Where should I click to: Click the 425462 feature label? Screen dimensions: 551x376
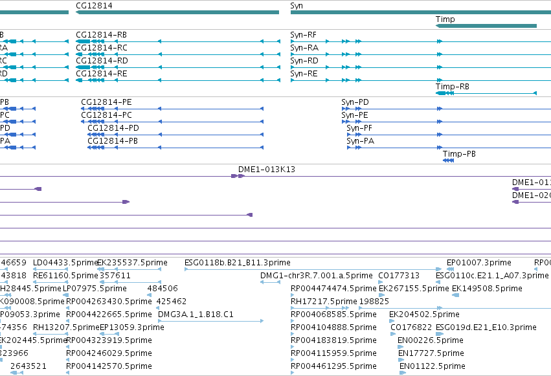point(172,302)
